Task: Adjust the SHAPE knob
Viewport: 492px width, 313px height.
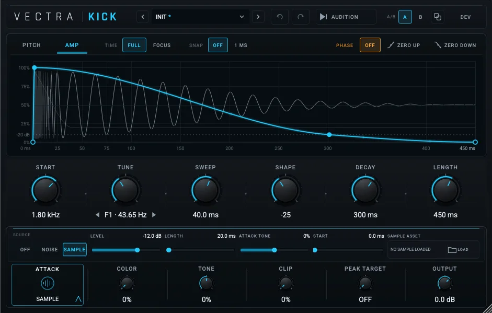Action: 285,190
